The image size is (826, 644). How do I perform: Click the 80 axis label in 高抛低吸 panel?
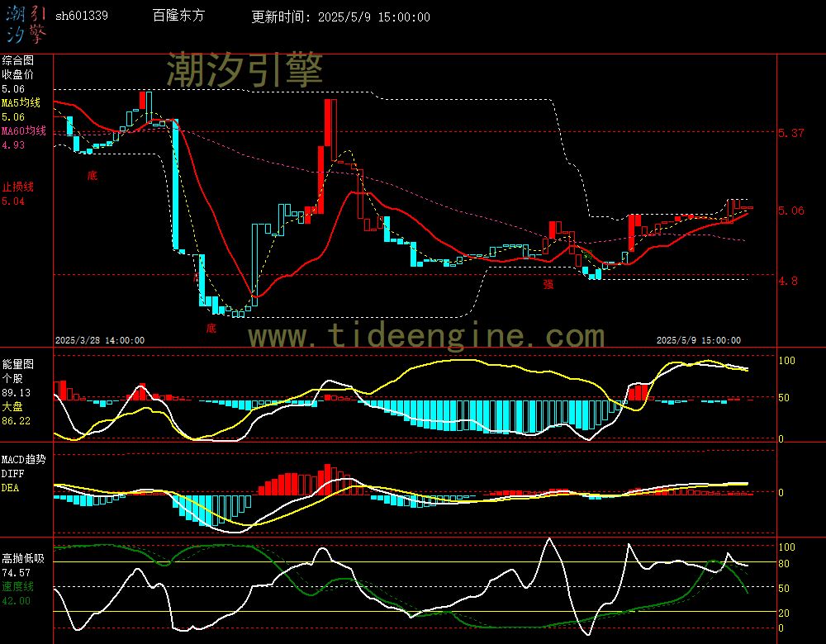(784, 564)
